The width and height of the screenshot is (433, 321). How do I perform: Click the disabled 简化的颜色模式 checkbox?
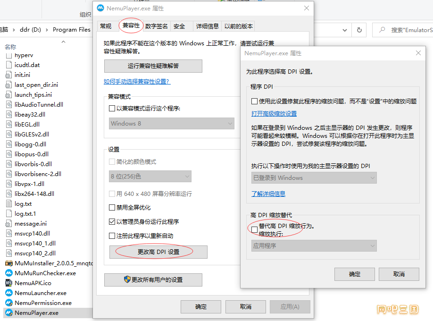pos(112,161)
